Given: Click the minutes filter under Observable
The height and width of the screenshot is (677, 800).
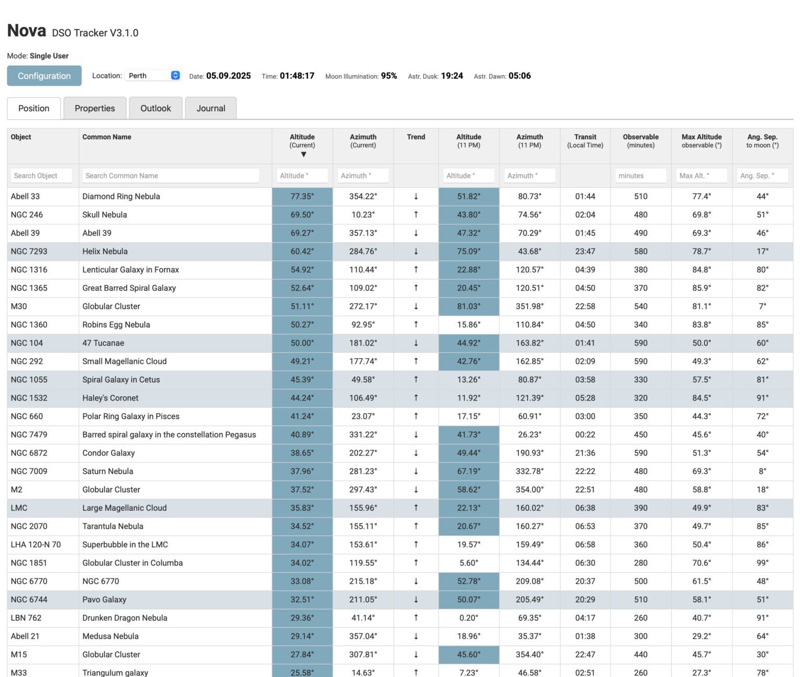Looking at the screenshot, I should pyautogui.click(x=640, y=175).
